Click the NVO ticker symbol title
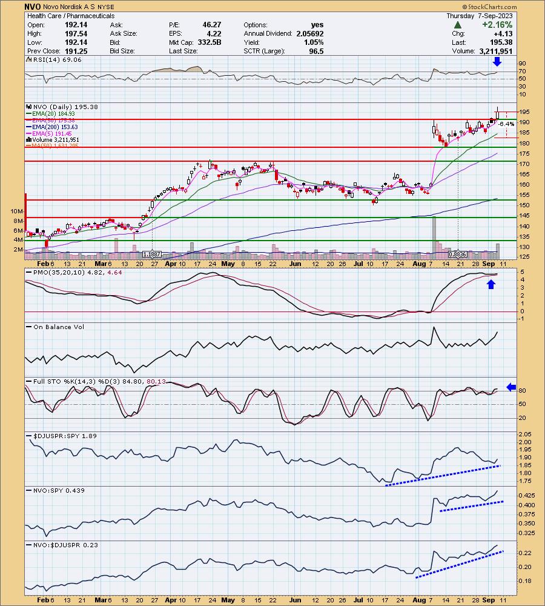545x606 pixels. (33, 7)
